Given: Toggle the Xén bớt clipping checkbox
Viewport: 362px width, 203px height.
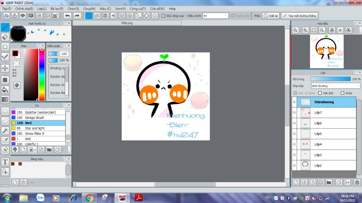Looking at the screenshot, I should tap(320, 93).
